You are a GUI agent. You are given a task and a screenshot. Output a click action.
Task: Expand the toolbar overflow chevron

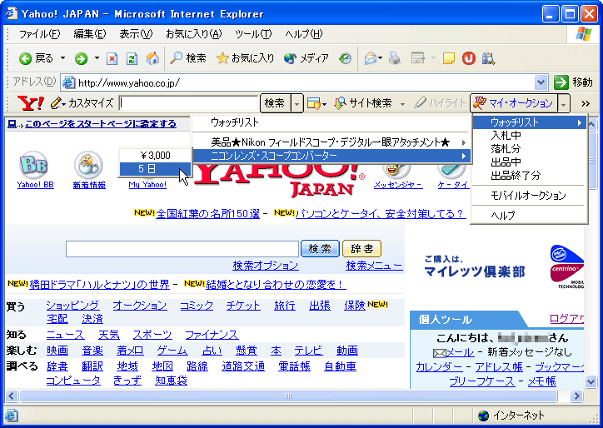click(x=586, y=103)
